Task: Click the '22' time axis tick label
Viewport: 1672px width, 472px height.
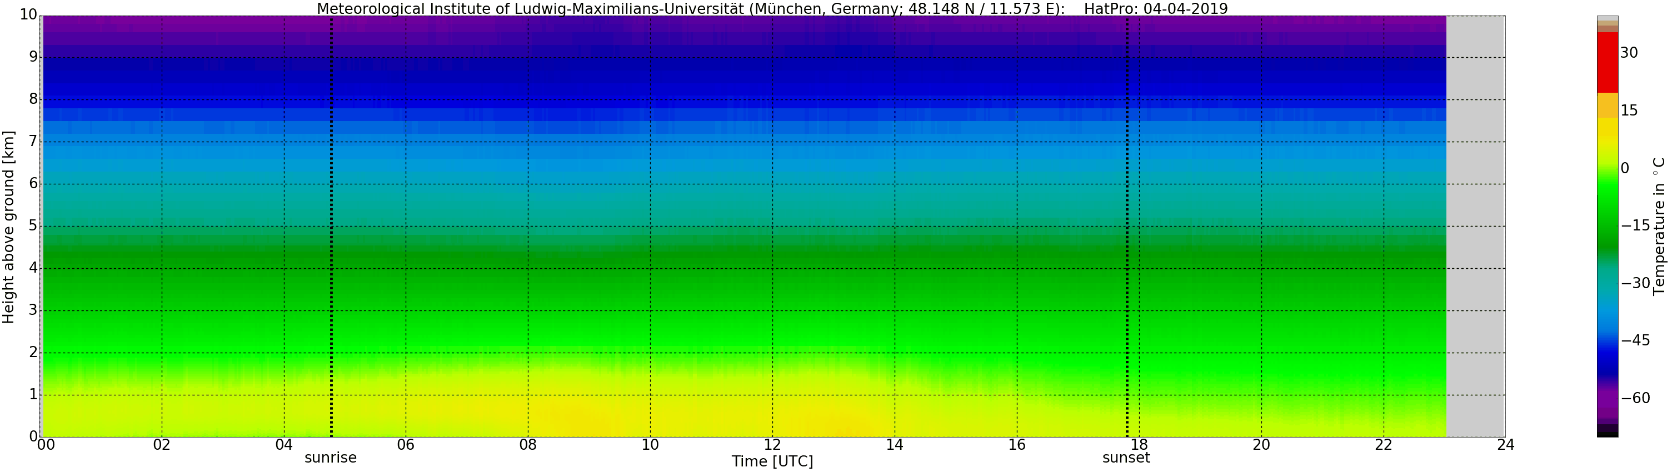Action: click(1383, 445)
